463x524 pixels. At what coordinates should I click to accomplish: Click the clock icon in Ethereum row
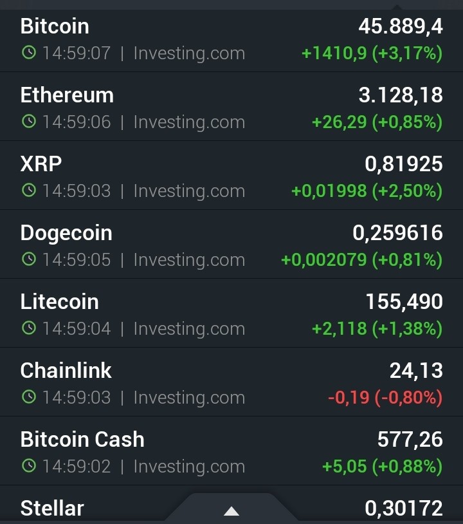pyautogui.click(x=29, y=121)
